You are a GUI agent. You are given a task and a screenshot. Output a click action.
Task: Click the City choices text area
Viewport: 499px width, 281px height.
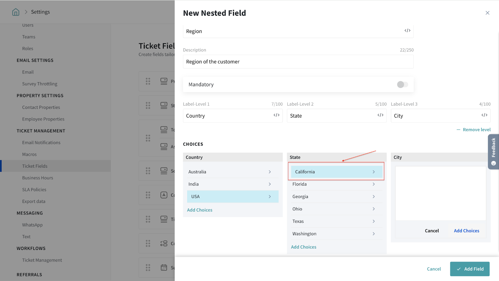tap(440, 193)
